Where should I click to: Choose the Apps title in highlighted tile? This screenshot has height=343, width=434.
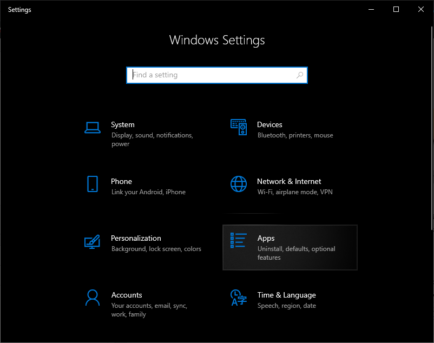[266, 238]
